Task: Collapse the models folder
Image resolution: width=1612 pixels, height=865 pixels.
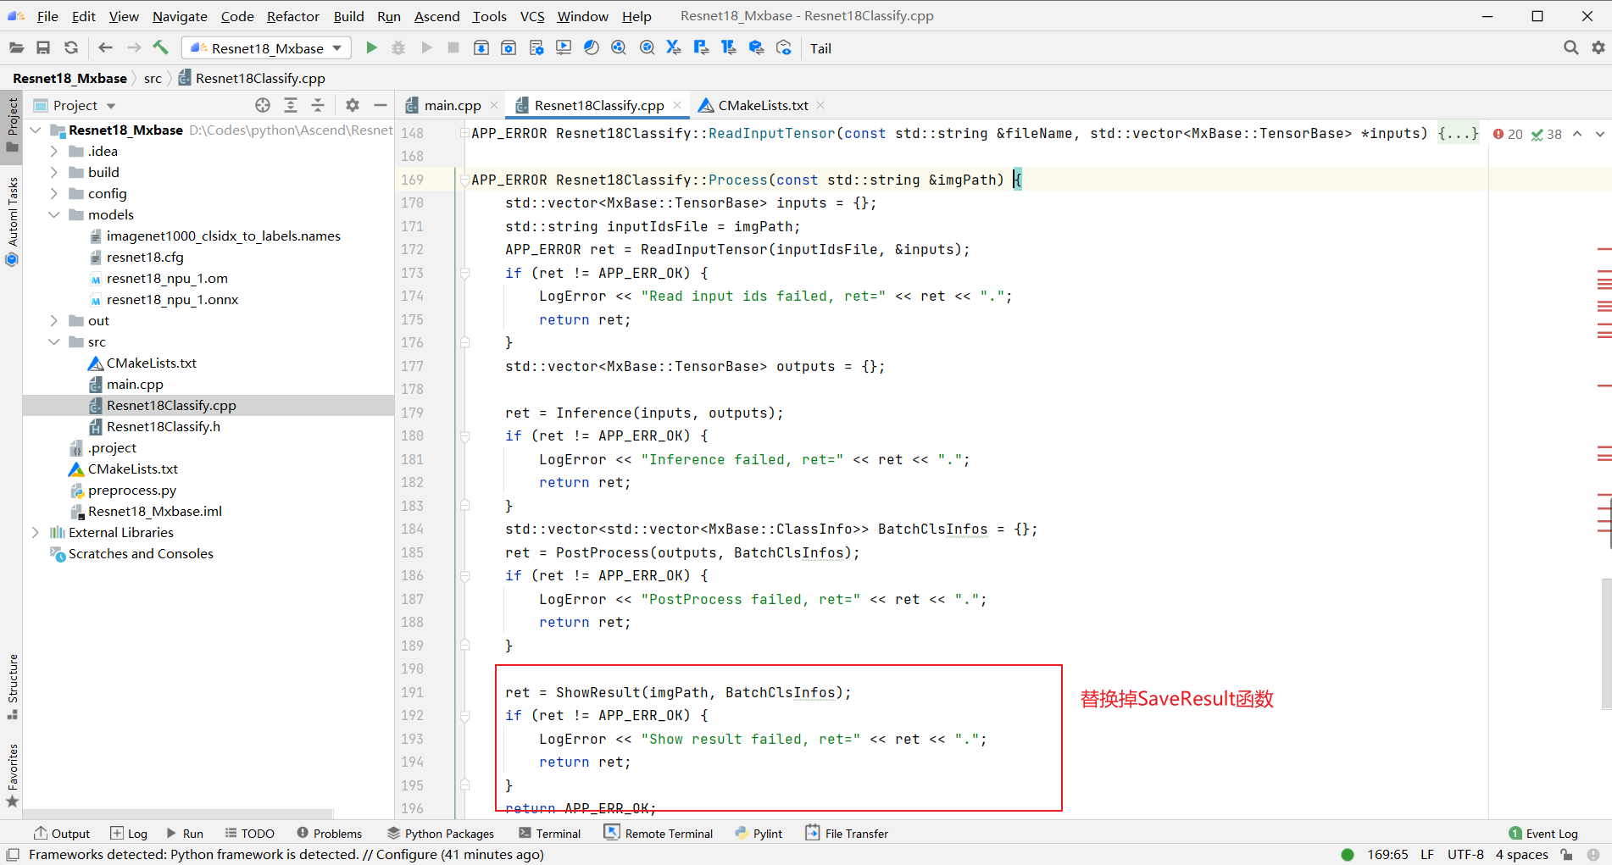Action: coord(54,214)
